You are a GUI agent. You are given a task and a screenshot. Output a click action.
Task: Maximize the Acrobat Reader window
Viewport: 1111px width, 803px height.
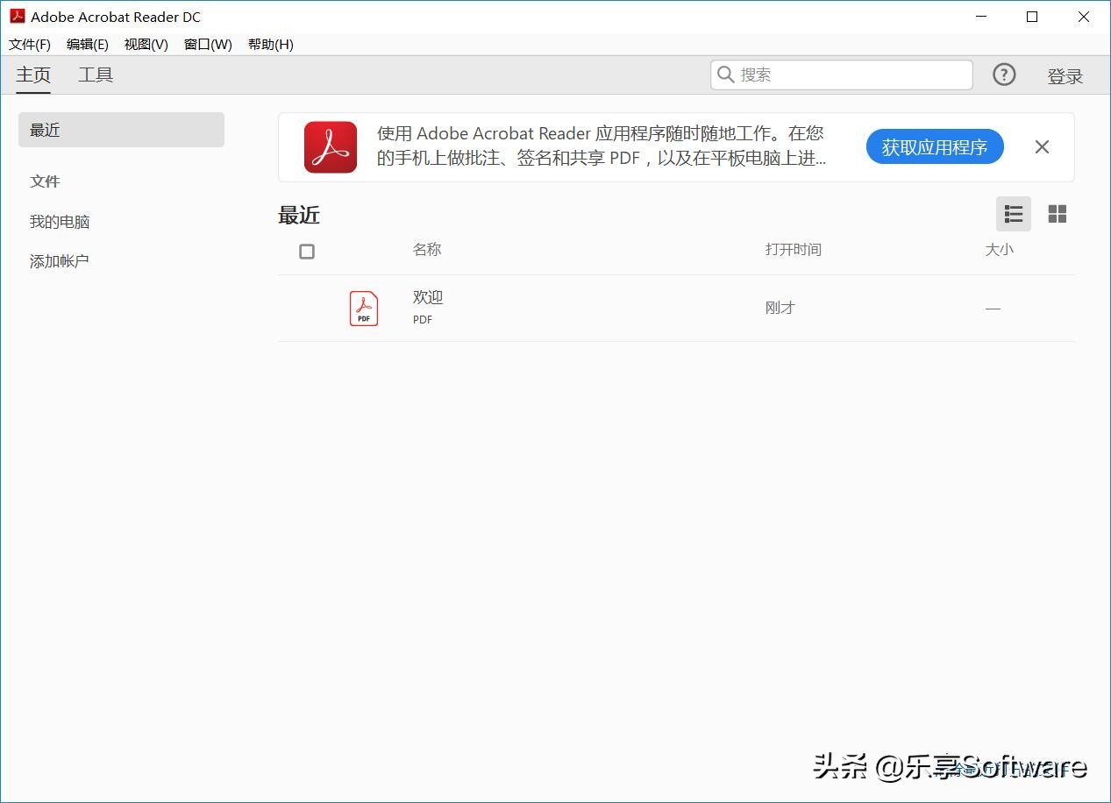pyautogui.click(x=1032, y=17)
